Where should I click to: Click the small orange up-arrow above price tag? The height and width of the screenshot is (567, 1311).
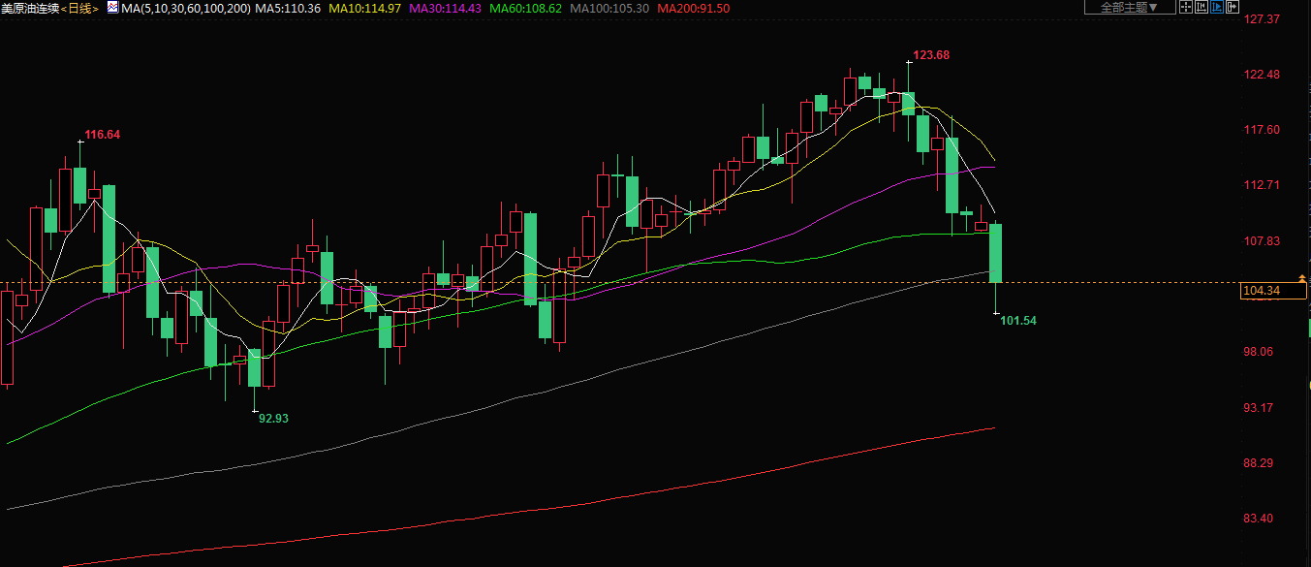pyautogui.click(x=1301, y=278)
